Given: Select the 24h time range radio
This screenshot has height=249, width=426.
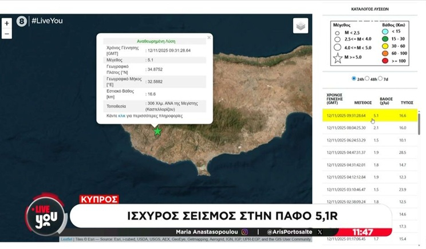Looking at the screenshot, I should (353, 78).
